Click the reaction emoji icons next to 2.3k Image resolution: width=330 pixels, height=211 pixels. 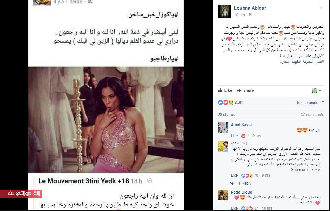tap(226, 102)
